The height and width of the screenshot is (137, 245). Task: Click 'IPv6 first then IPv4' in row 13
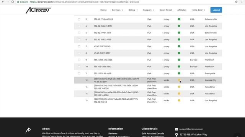152,87
